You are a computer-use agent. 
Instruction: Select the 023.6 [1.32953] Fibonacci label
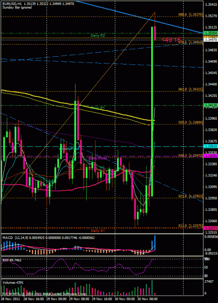coord(190,196)
